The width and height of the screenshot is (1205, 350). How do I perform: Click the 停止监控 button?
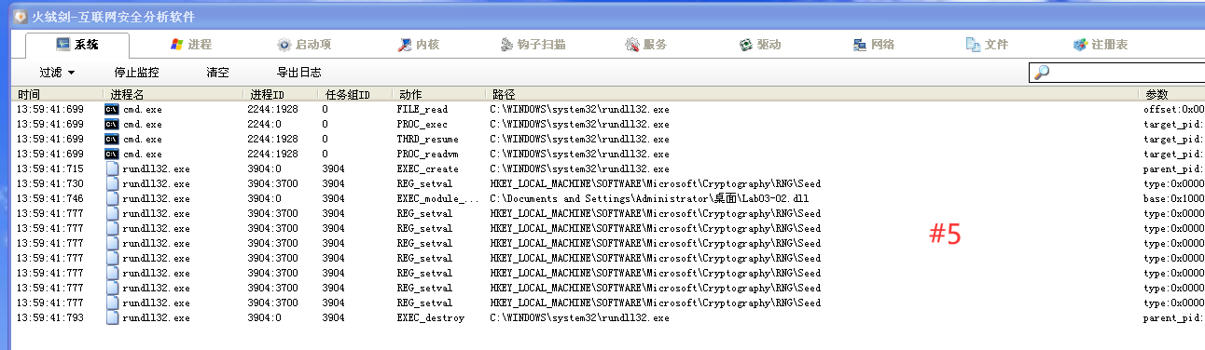tap(136, 73)
